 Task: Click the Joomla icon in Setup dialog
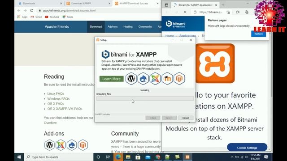[x=155, y=79]
